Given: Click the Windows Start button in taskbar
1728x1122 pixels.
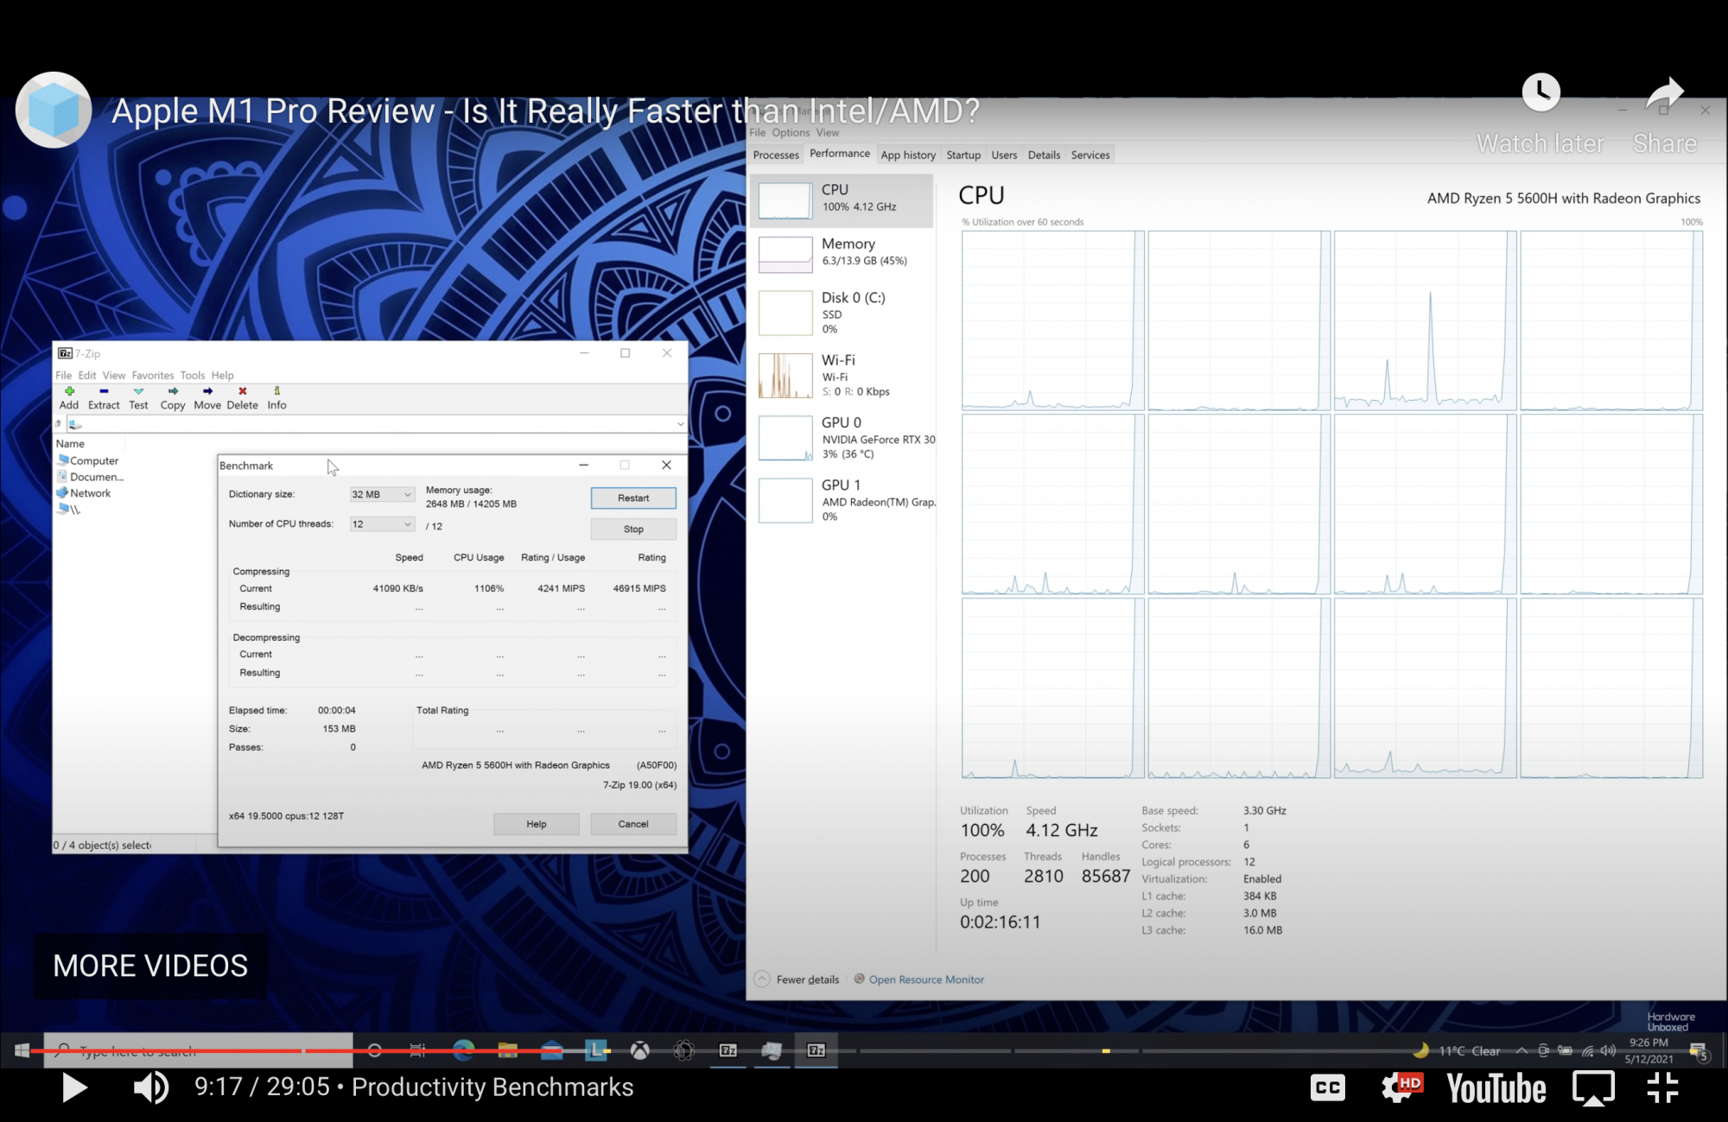Looking at the screenshot, I should (22, 1050).
